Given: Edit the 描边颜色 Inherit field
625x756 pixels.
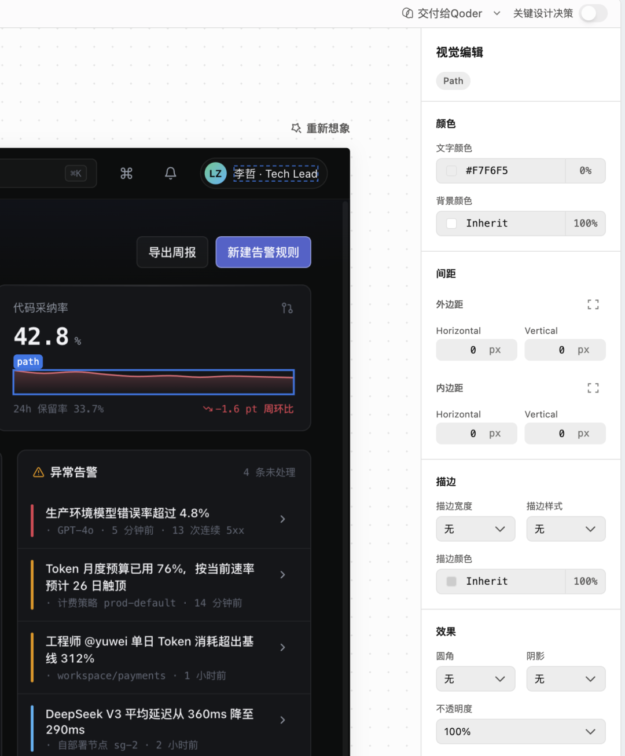Looking at the screenshot, I should click(501, 581).
